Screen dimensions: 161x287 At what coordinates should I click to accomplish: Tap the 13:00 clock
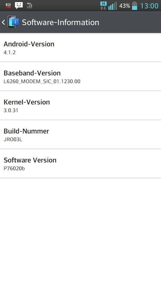[x=149, y=6]
